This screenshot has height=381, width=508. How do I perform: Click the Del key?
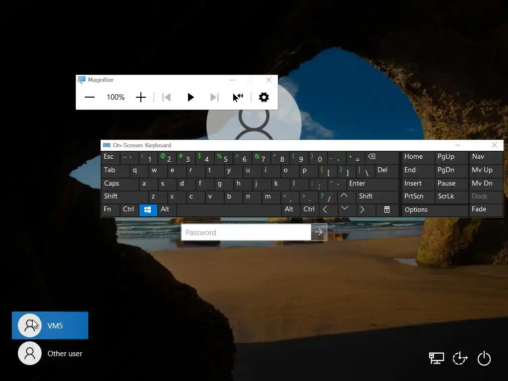coord(386,171)
